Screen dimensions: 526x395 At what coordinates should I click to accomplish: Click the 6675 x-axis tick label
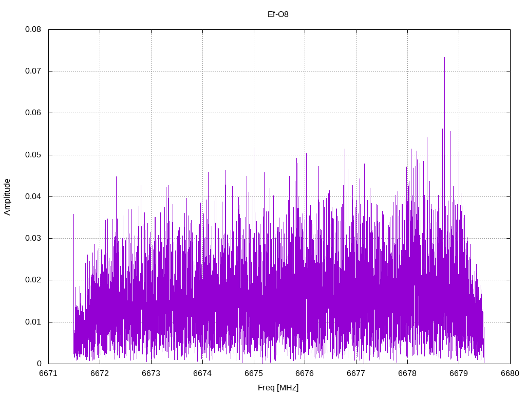[x=254, y=373]
